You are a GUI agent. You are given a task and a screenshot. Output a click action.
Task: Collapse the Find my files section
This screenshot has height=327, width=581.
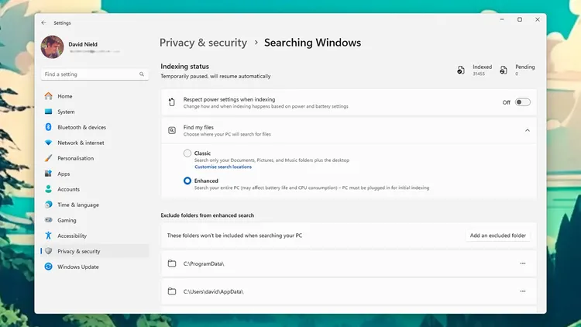pyautogui.click(x=528, y=130)
